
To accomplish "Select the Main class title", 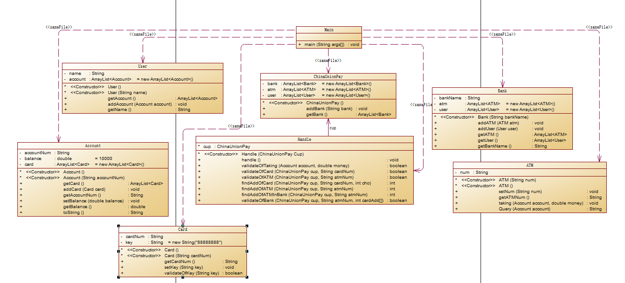I will 329,30.
